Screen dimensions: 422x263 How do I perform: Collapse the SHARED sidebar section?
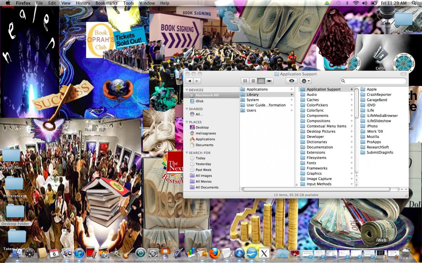(187, 109)
